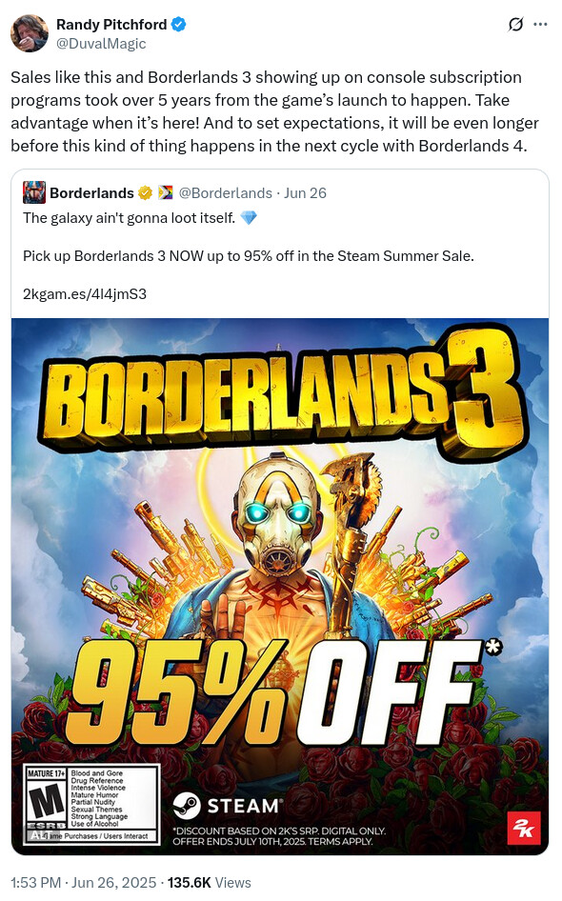562x901 pixels.
Task: Open the 1:53 PM · Jun 26, 2025 timestamp
Action: 83,883
